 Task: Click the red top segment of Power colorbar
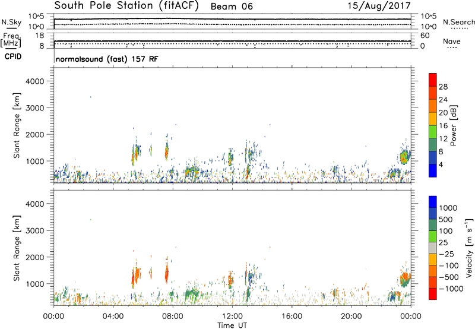pos(433,80)
